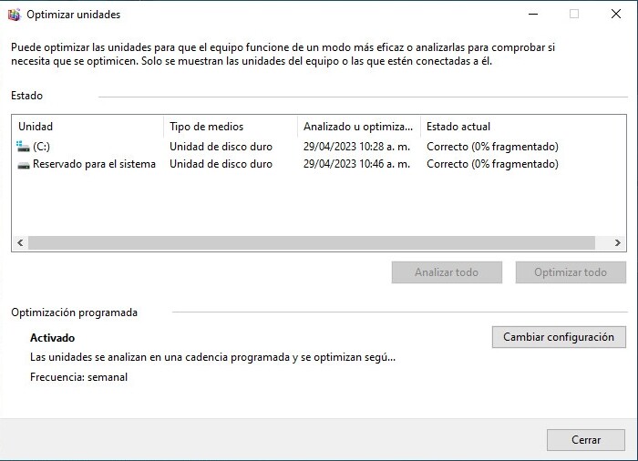Sort by the Tipo de medios column

pyautogui.click(x=230, y=127)
